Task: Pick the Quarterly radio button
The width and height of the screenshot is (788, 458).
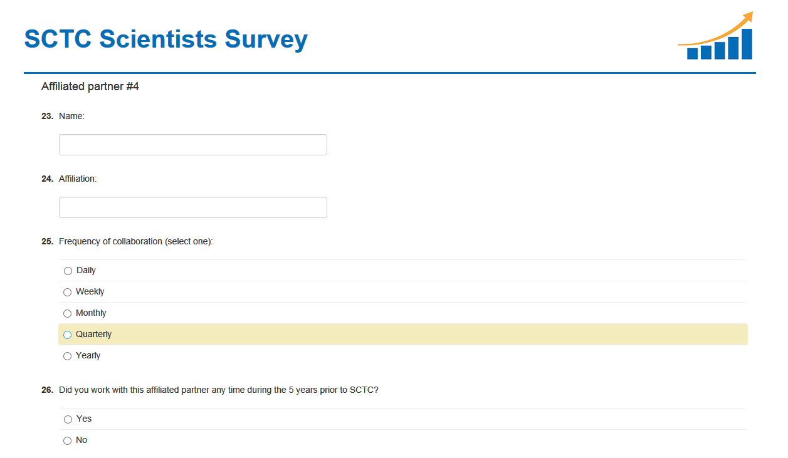Action: click(x=68, y=335)
